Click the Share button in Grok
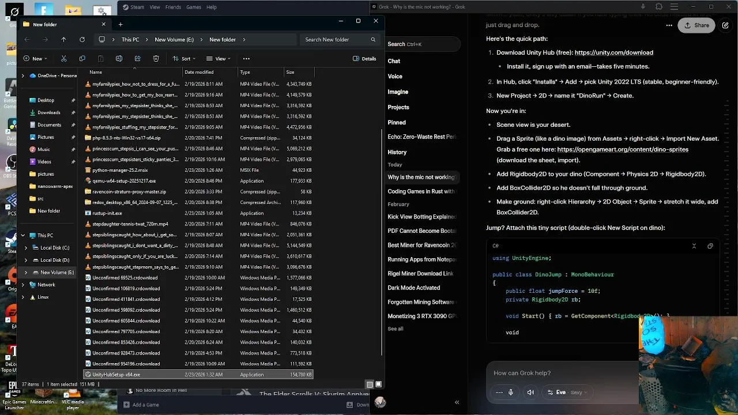The width and height of the screenshot is (738, 415). (x=696, y=25)
